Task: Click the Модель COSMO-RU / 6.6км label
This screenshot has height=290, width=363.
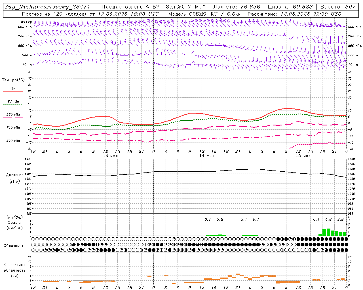Action: [x=204, y=14]
